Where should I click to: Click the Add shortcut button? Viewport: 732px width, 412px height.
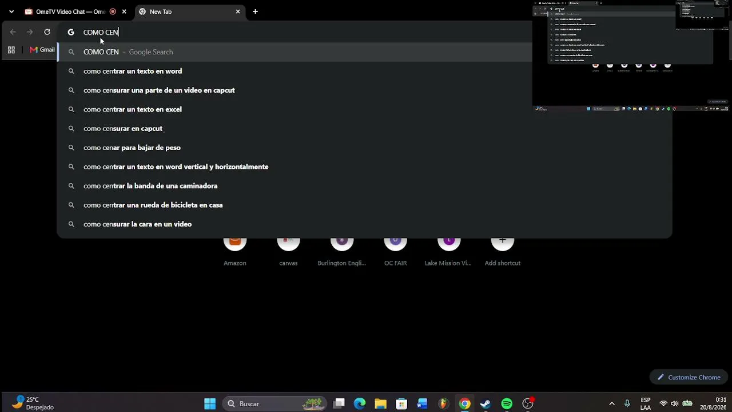pyautogui.click(x=503, y=251)
